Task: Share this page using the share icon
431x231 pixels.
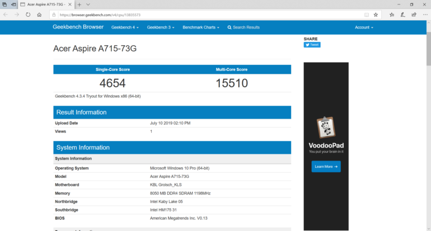Action: coord(414,15)
